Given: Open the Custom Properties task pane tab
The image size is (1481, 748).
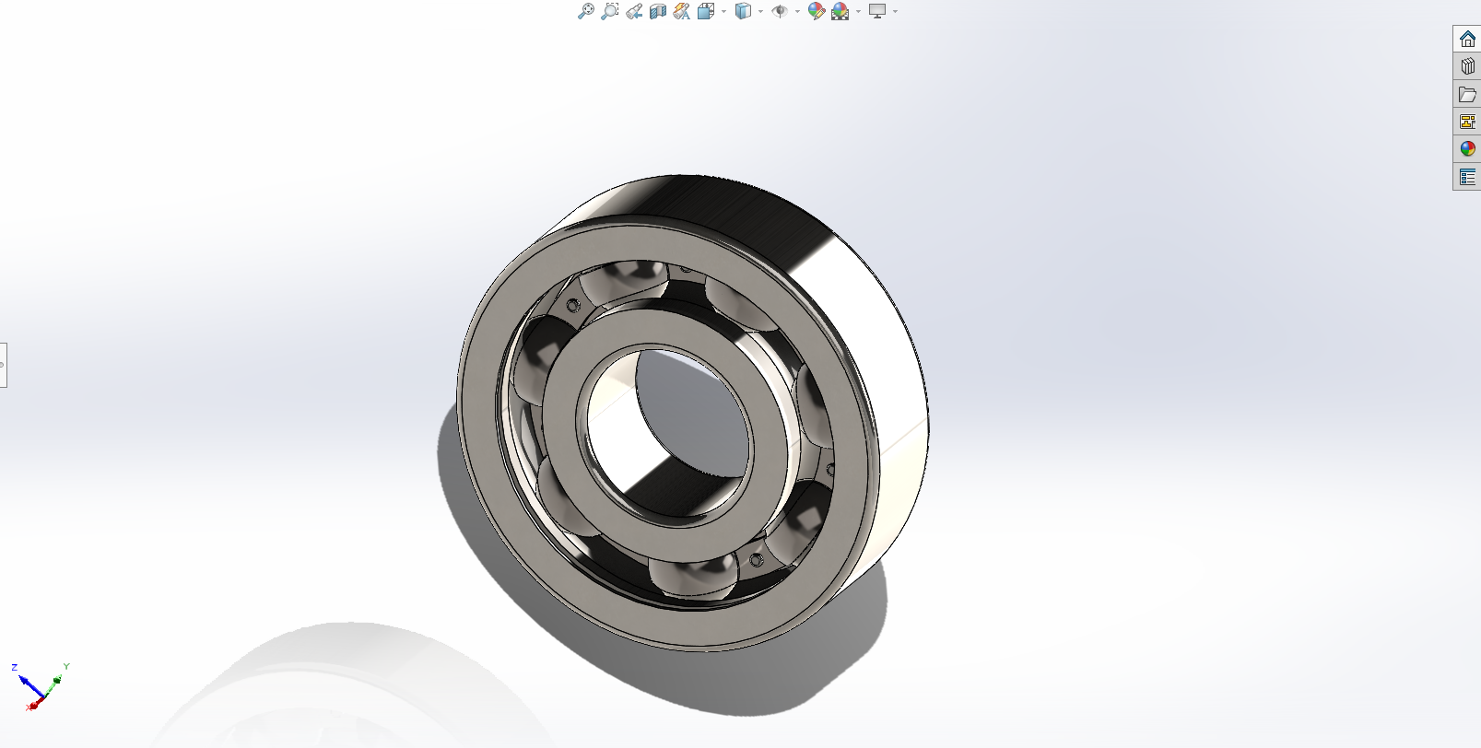Looking at the screenshot, I should (x=1467, y=176).
